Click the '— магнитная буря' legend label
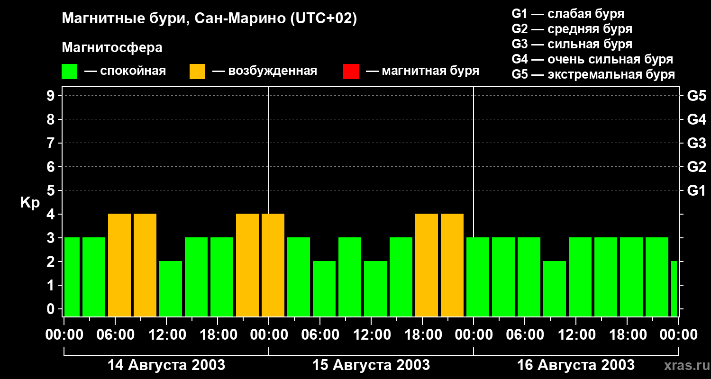The width and height of the screenshot is (711, 379). [423, 71]
